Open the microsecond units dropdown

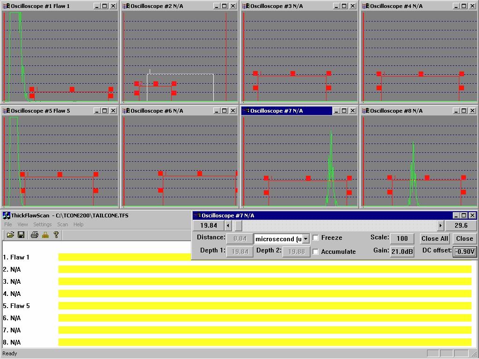click(305, 239)
